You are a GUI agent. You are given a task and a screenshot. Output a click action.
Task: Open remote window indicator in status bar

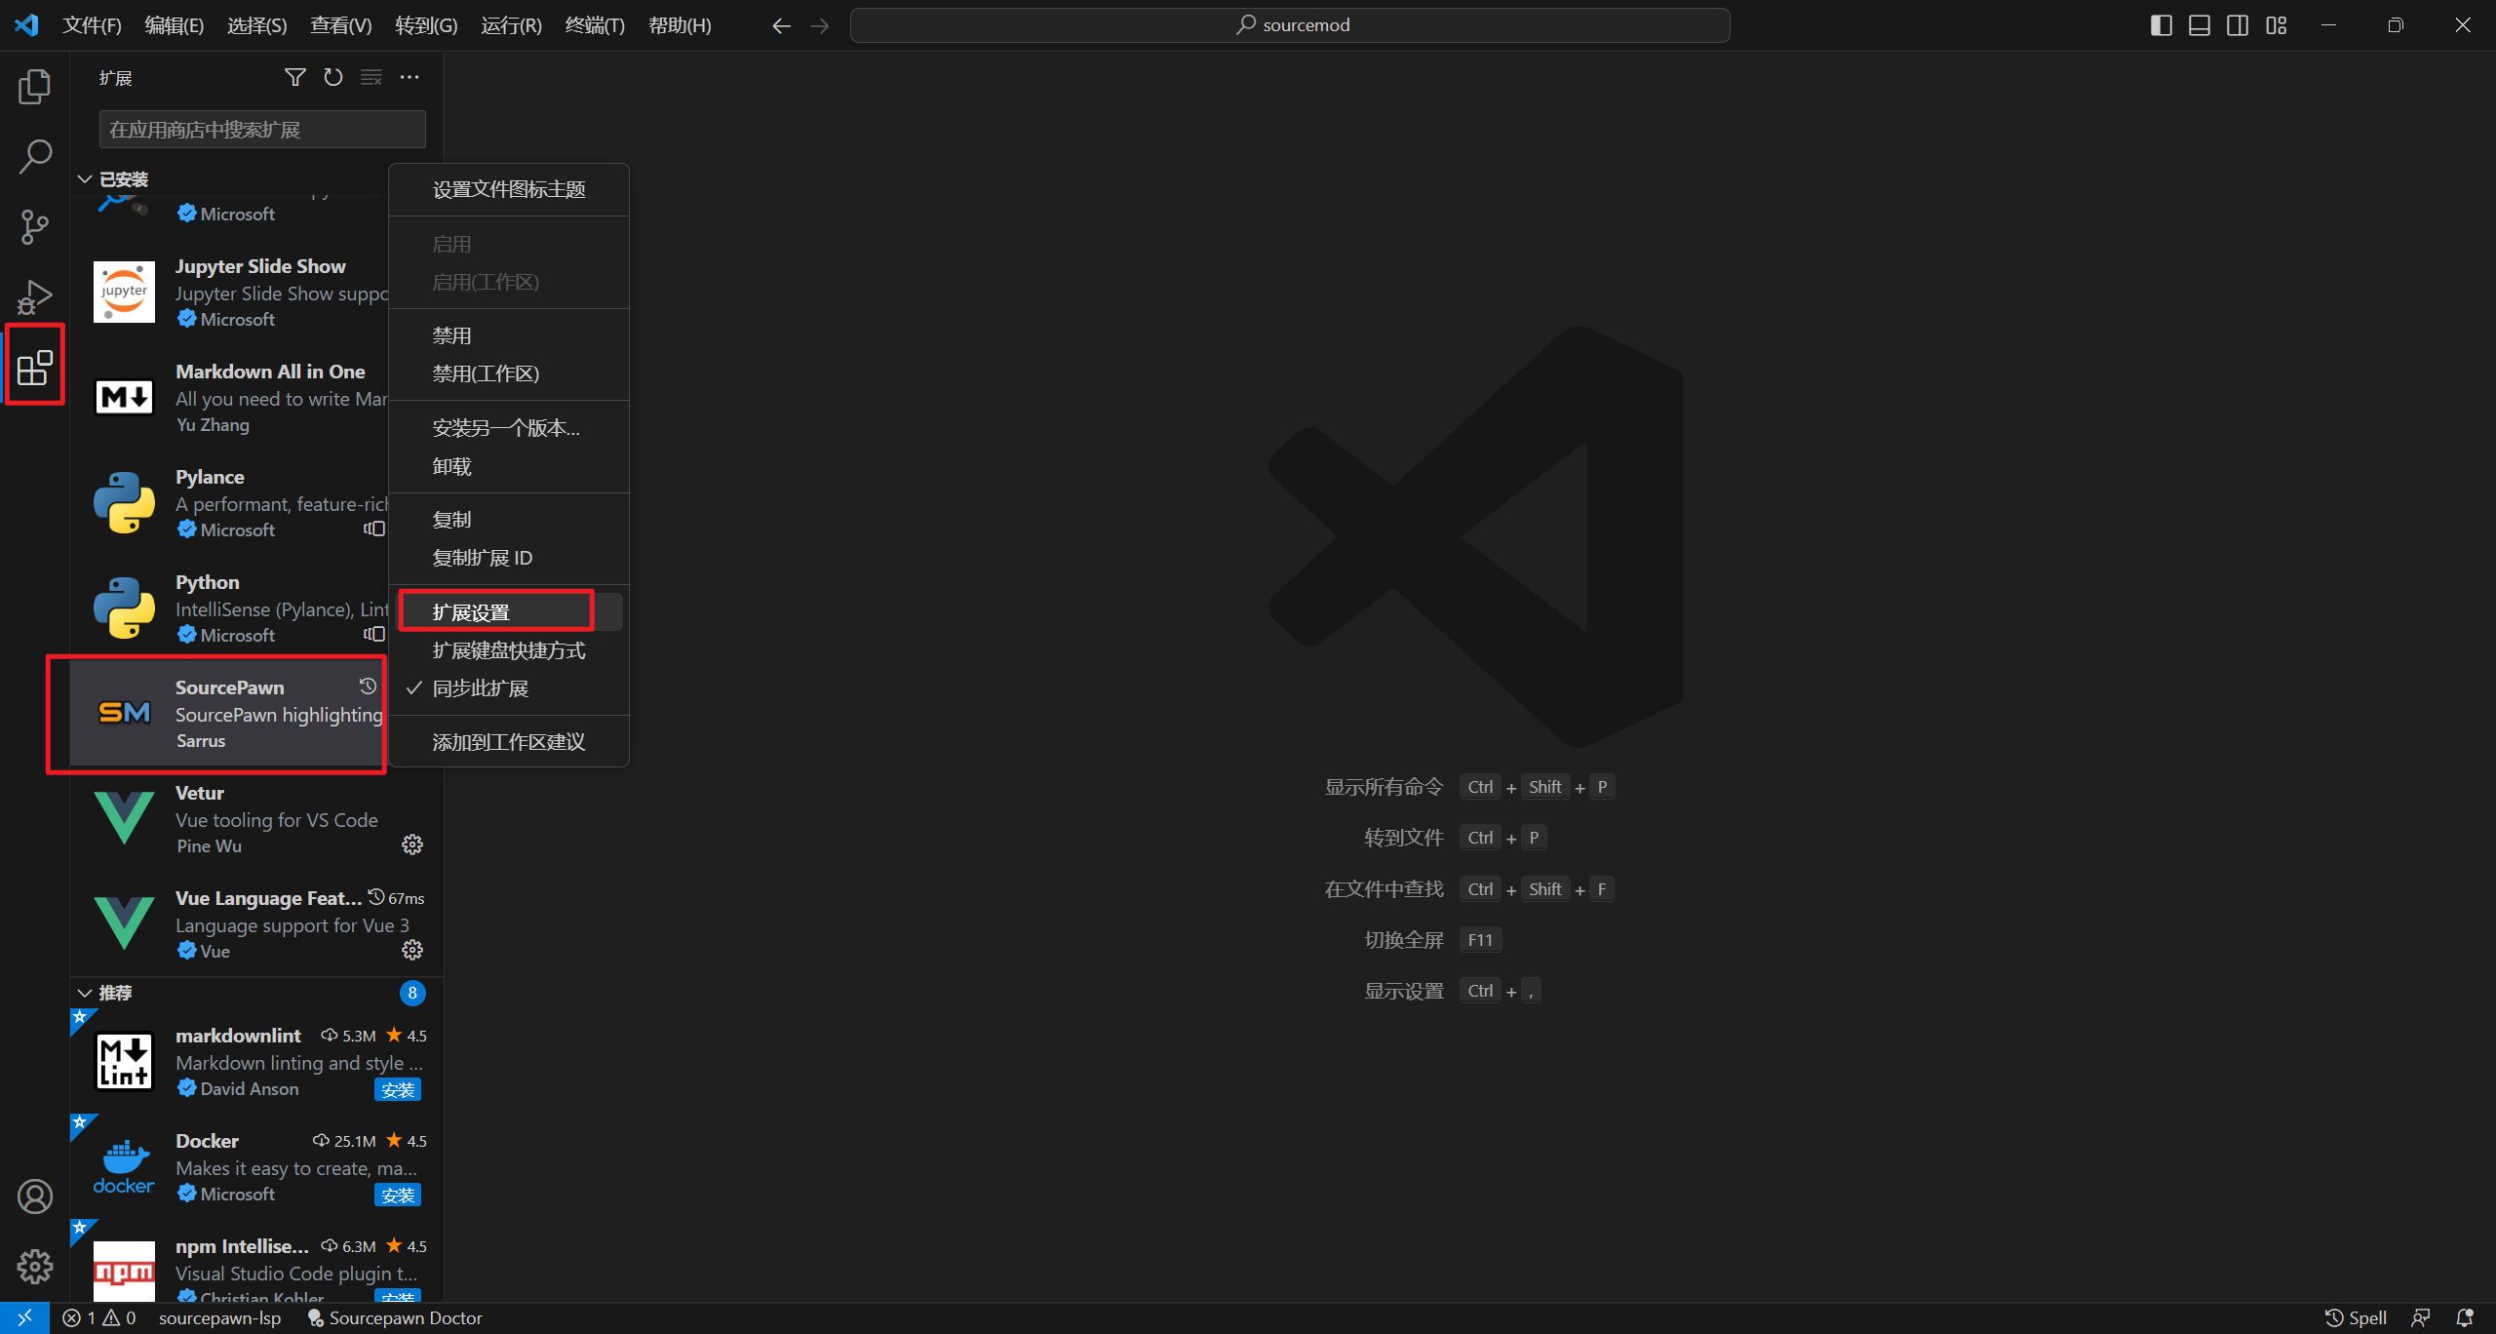(x=24, y=1318)
